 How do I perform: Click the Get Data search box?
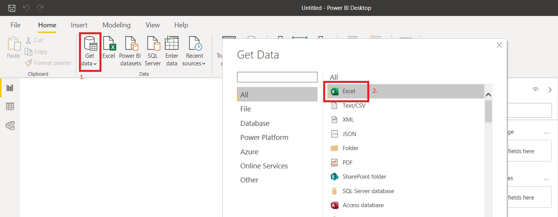[x=277, y=77]
